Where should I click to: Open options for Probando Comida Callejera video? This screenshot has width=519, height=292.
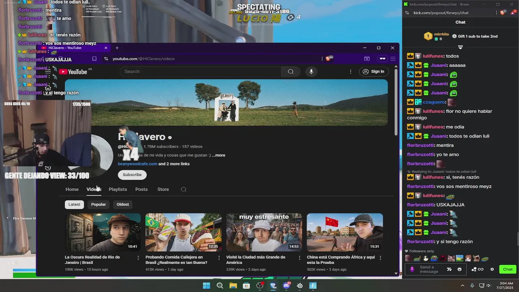[x=219, y=258]
